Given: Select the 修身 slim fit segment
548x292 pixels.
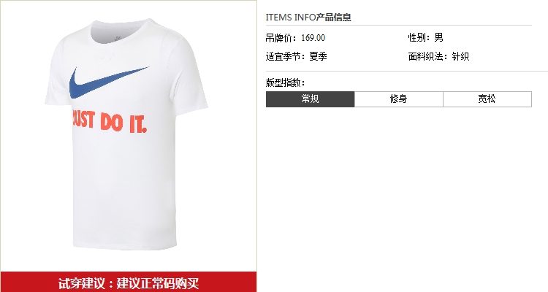Looking at the screenshot, I should [x=399, y=99].
